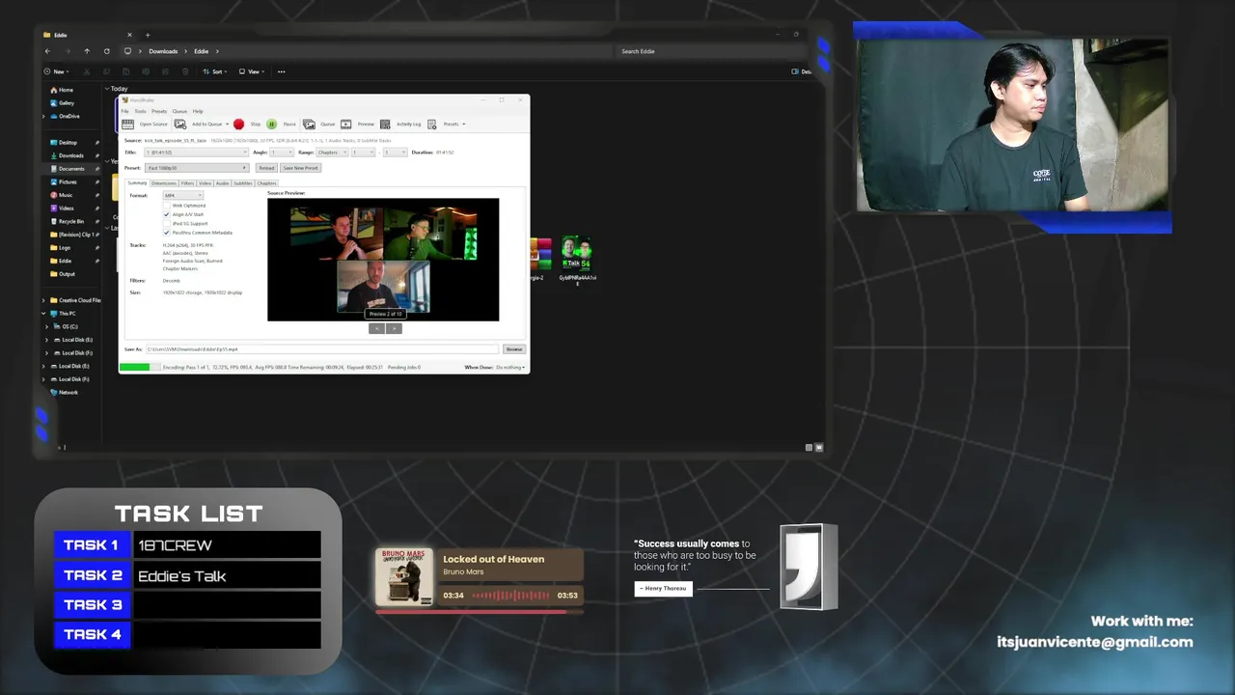Click the Save As file path field
Screen dimensions: 1235x695
[x=322, y=349]
